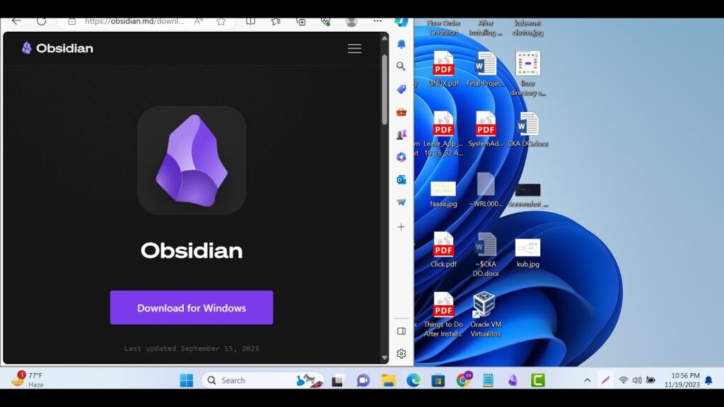Select Things to Do After Install PDF
724x407 pixels.
(443, 314)
